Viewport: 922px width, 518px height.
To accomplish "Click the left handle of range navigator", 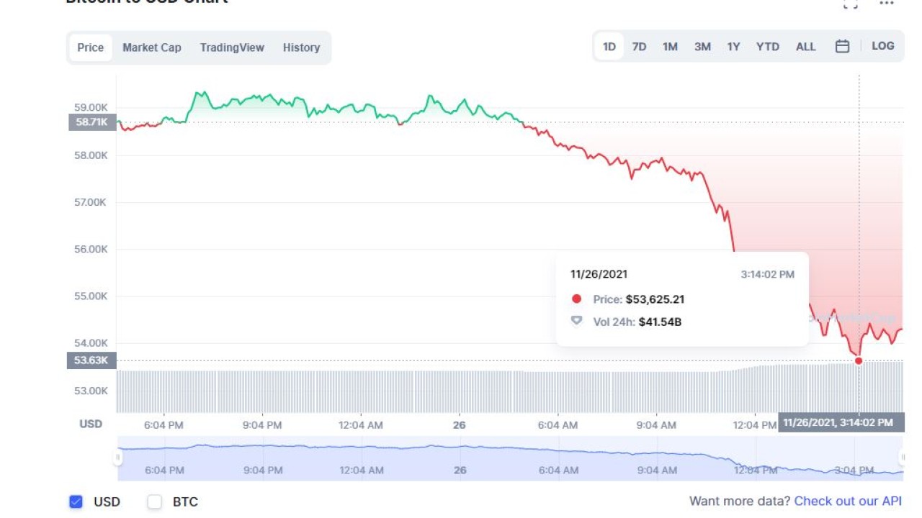I will [118, 458].
